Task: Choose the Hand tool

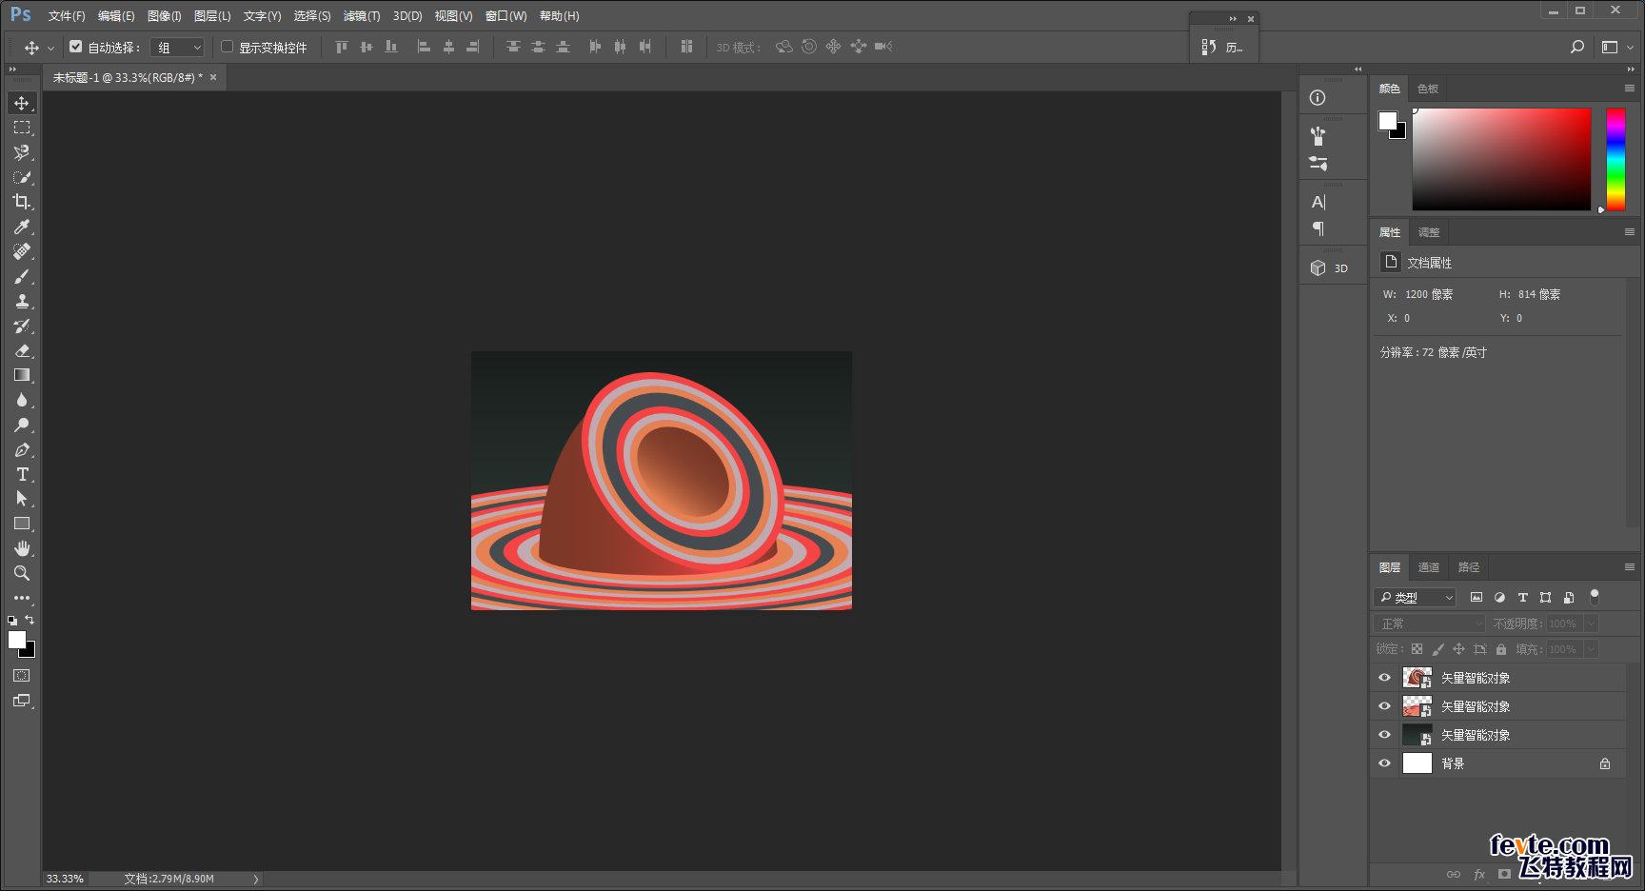Action: pos(21,548)
